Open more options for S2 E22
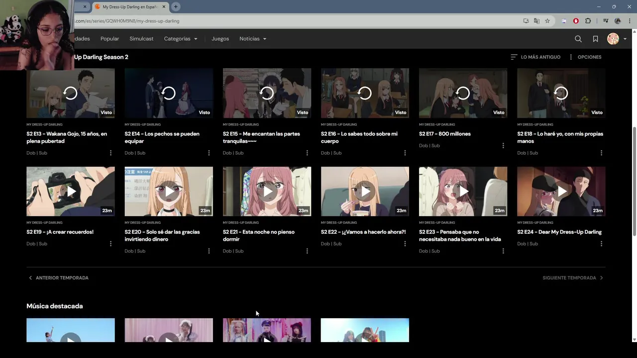The image size is (637, 358). coord(405,244)
